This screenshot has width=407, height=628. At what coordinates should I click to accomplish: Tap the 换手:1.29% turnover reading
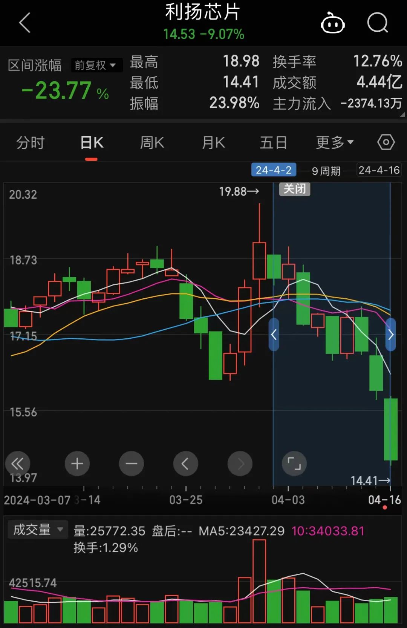click(106, 548)
